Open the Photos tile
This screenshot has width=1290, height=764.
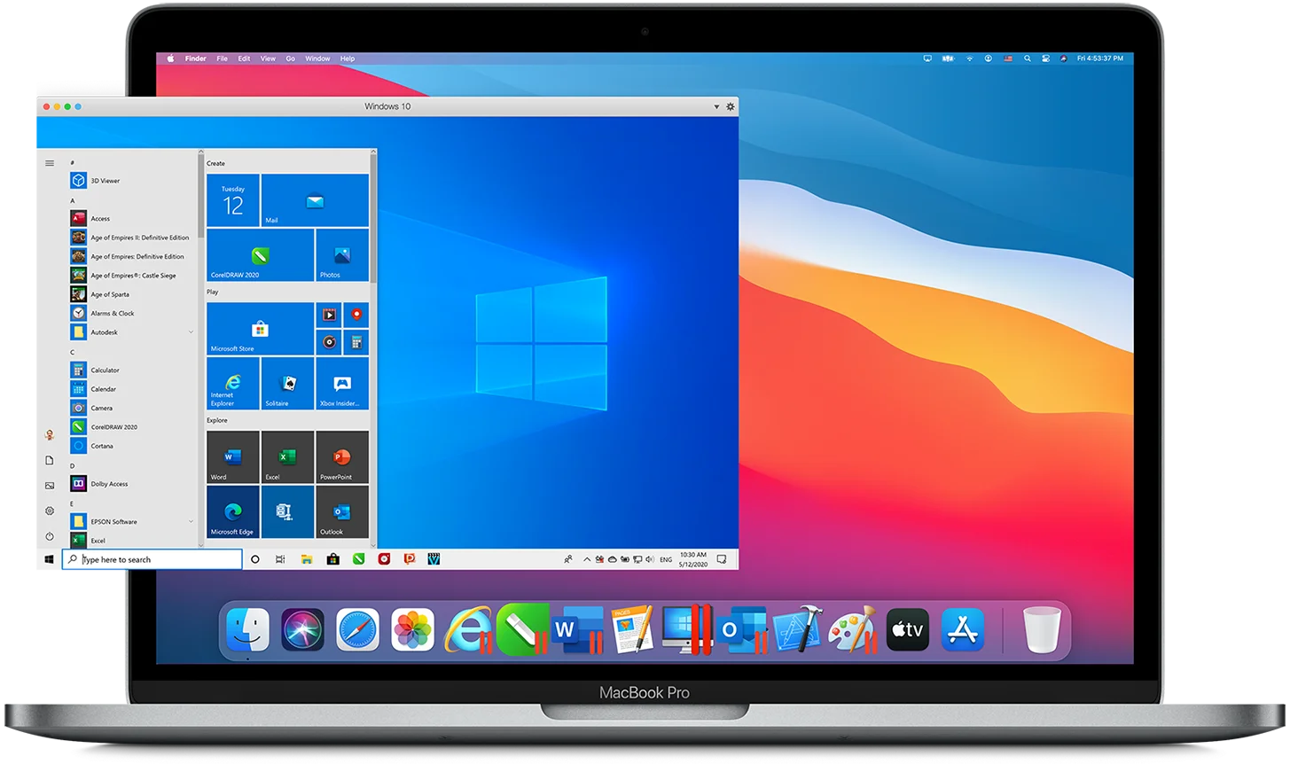(342, 255)
